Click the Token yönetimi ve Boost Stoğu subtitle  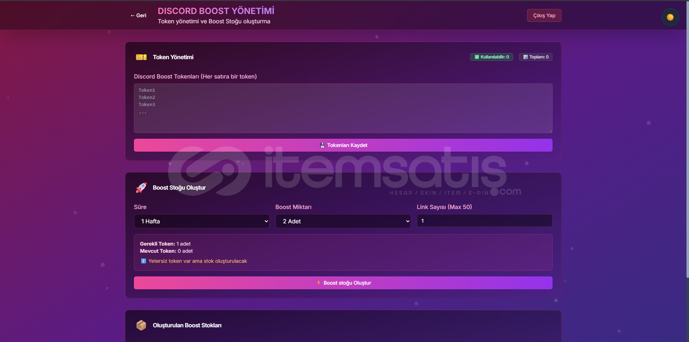(214, 21)
